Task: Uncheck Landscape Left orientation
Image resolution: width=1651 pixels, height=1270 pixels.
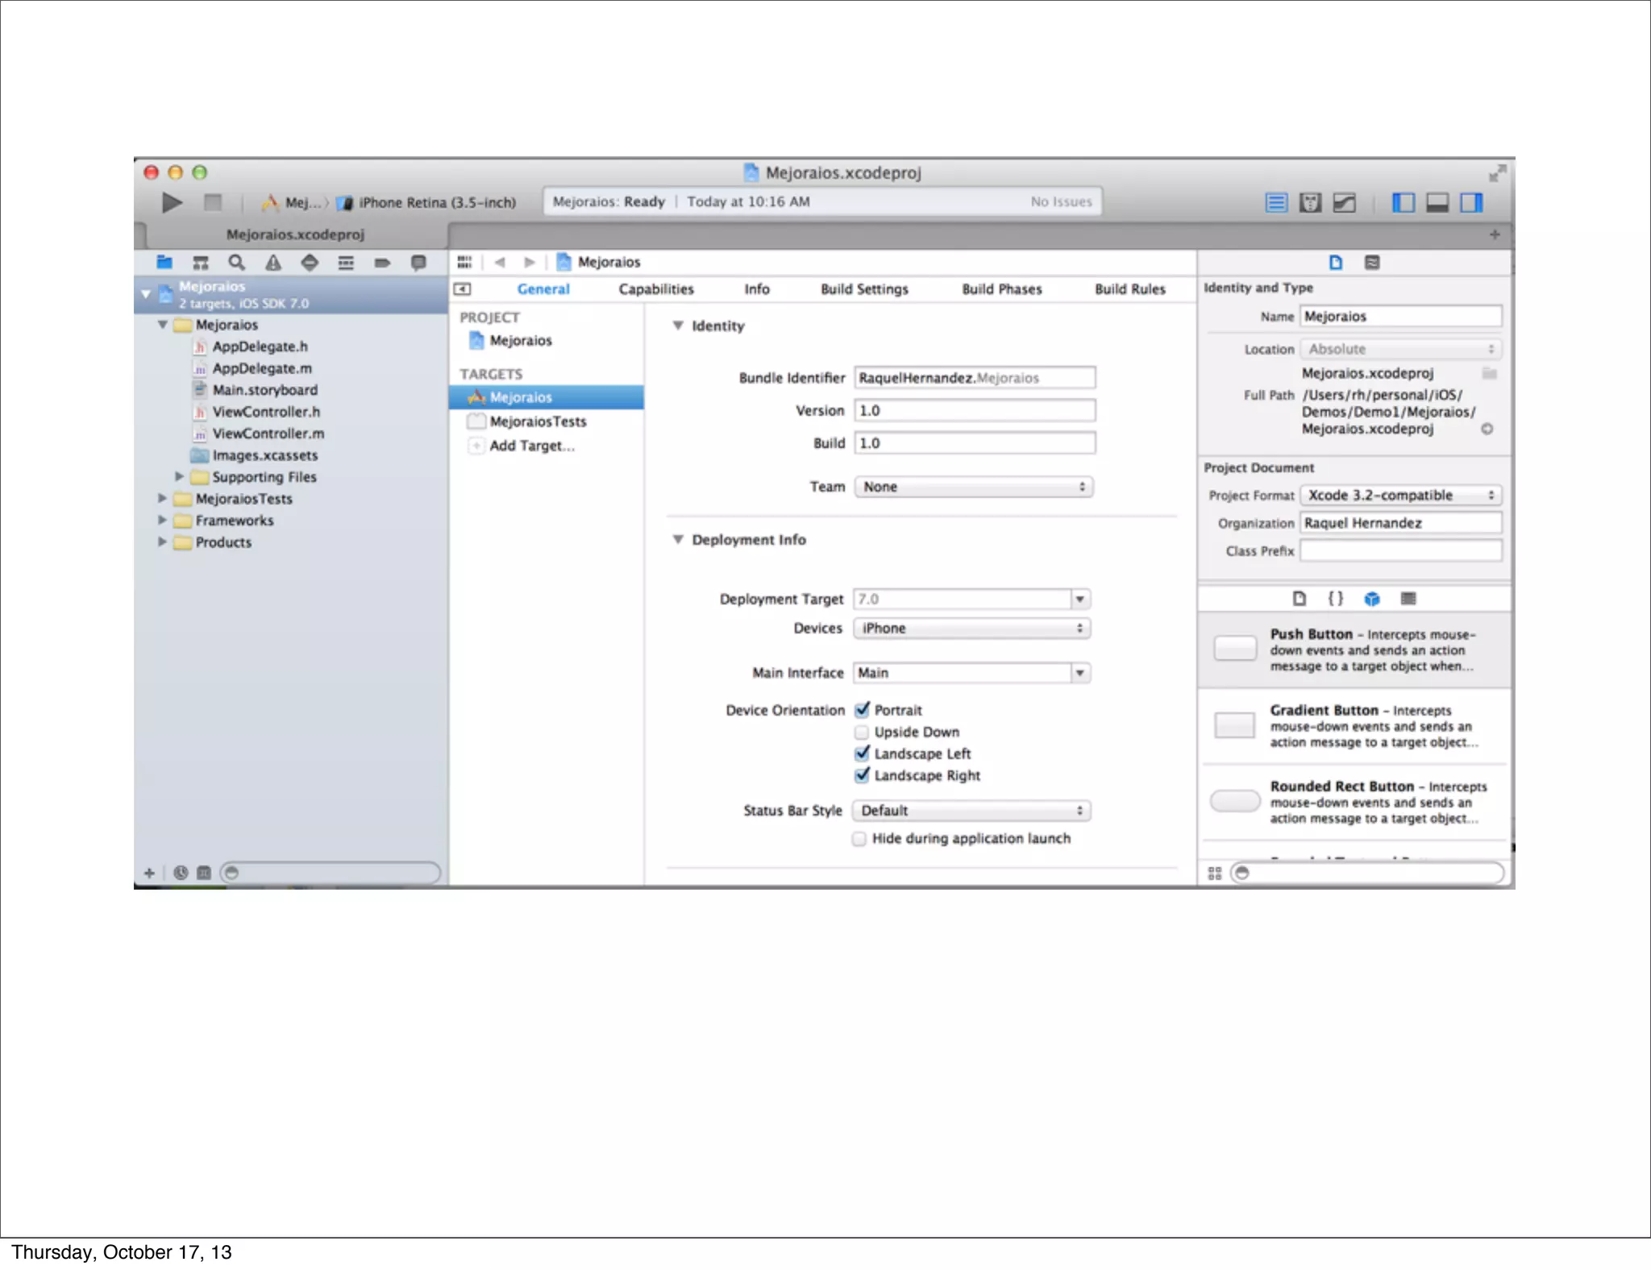Action: click(x=862, y=753)
